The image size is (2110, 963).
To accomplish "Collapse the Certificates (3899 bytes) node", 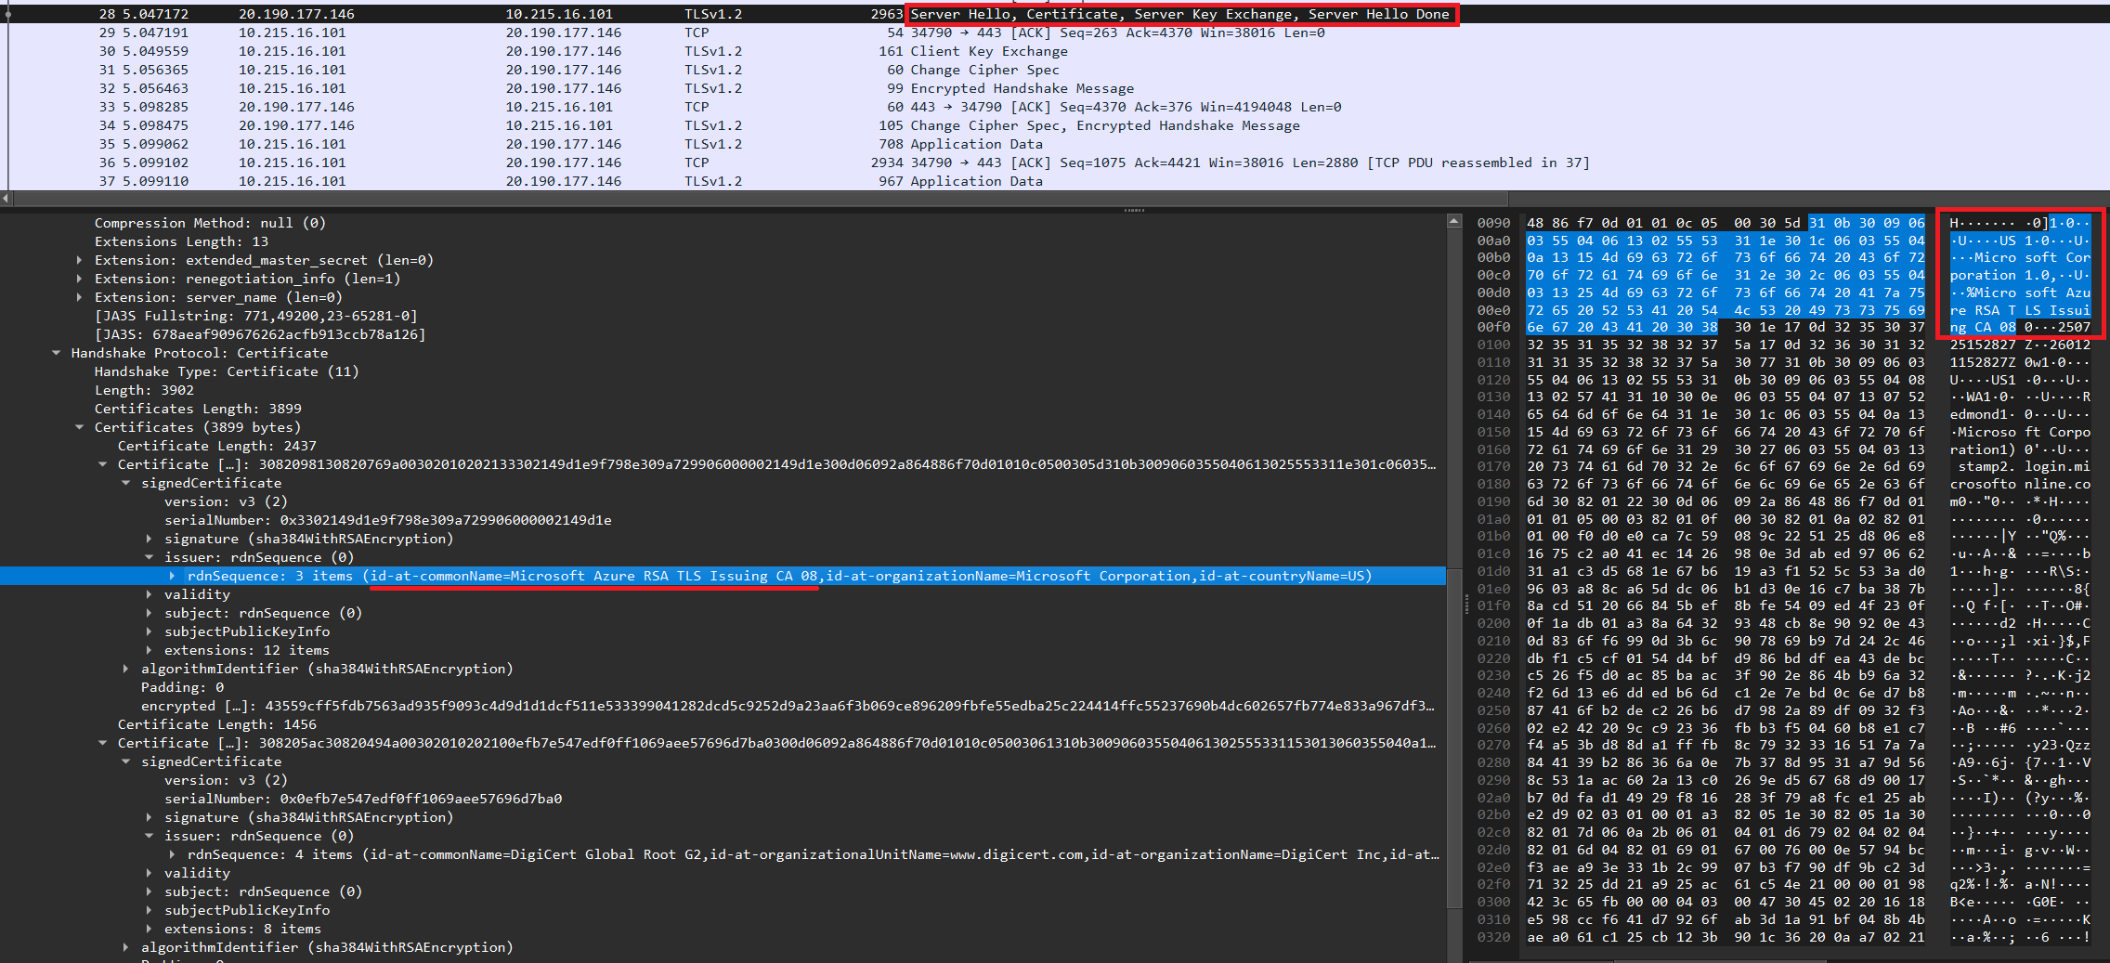I will pos(80,427).
